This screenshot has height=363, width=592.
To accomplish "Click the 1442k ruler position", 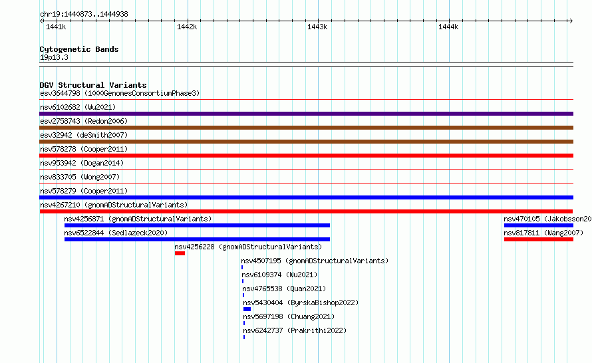I will (187, 27).
